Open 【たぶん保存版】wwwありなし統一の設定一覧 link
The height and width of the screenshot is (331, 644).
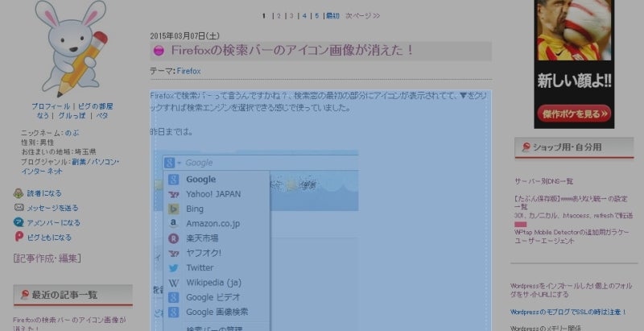[x=572, y=202]
